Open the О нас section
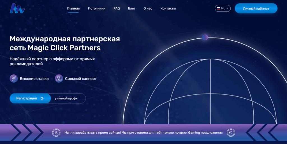287x144 pixels. click(x=148, y=8)
